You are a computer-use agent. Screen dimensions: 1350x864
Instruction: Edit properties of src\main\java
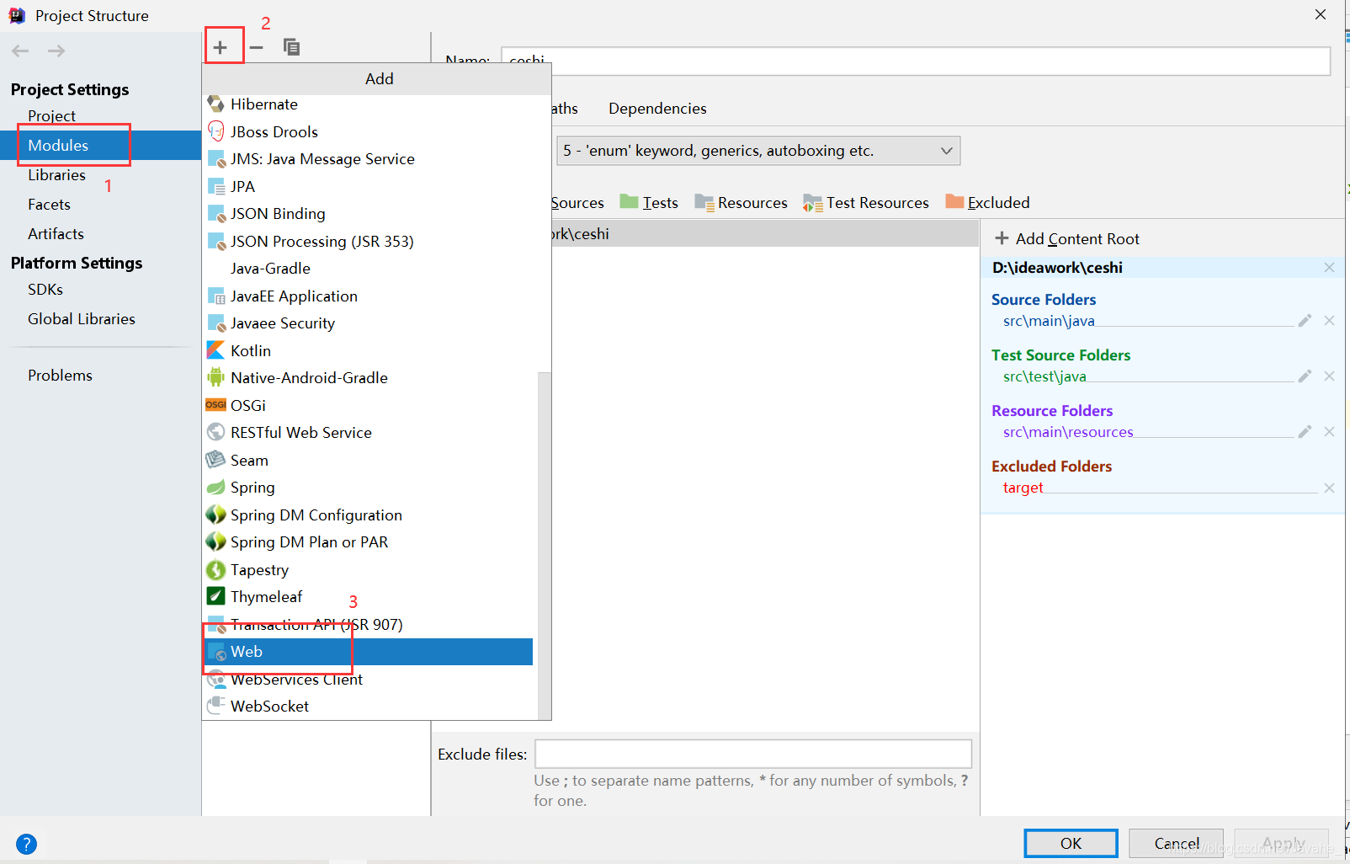1305,321
